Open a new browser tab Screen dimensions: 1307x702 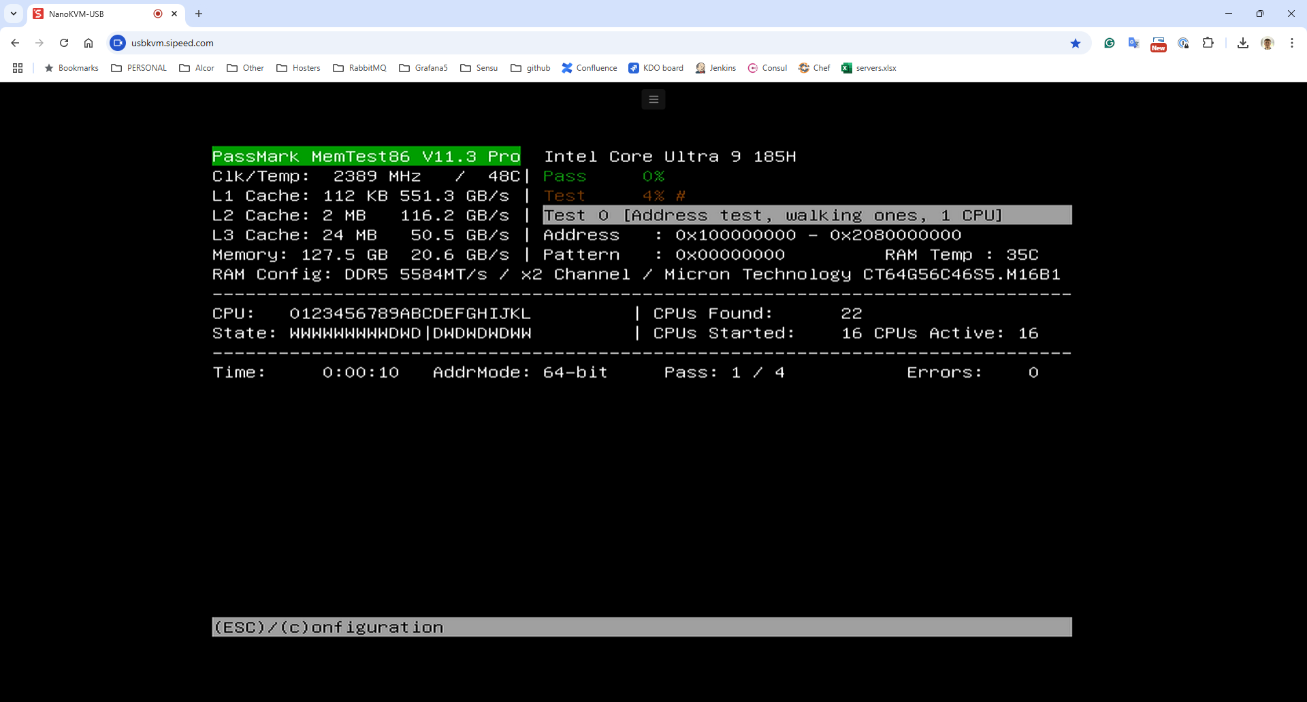point(199,14)
